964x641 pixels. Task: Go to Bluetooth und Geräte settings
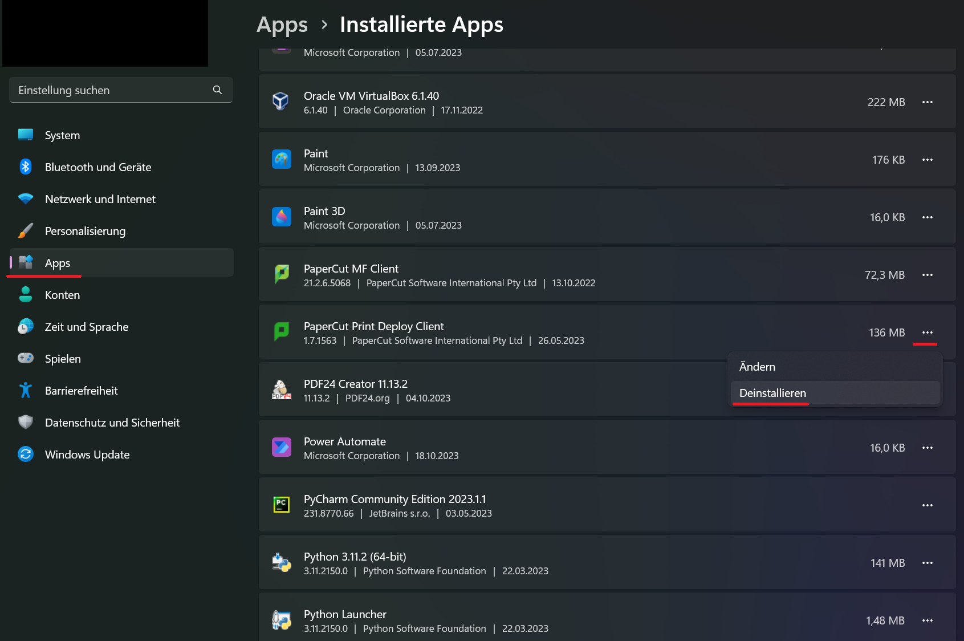(121, 167)
